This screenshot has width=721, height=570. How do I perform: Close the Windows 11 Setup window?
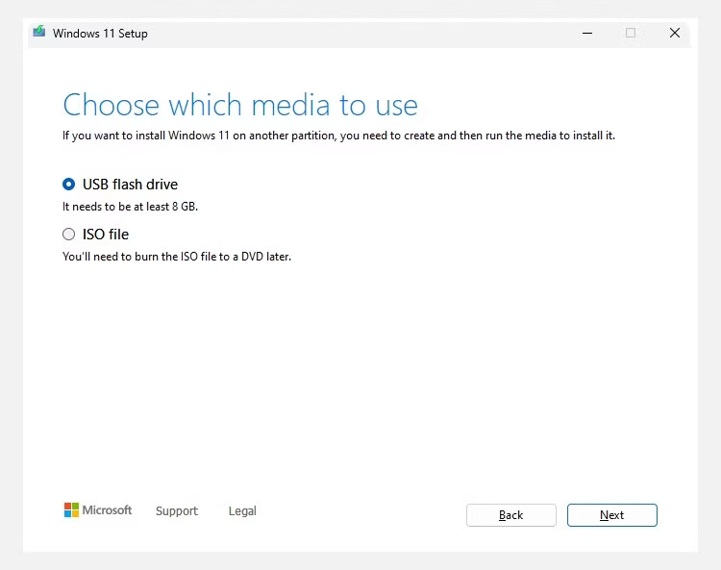coord(675,33)
